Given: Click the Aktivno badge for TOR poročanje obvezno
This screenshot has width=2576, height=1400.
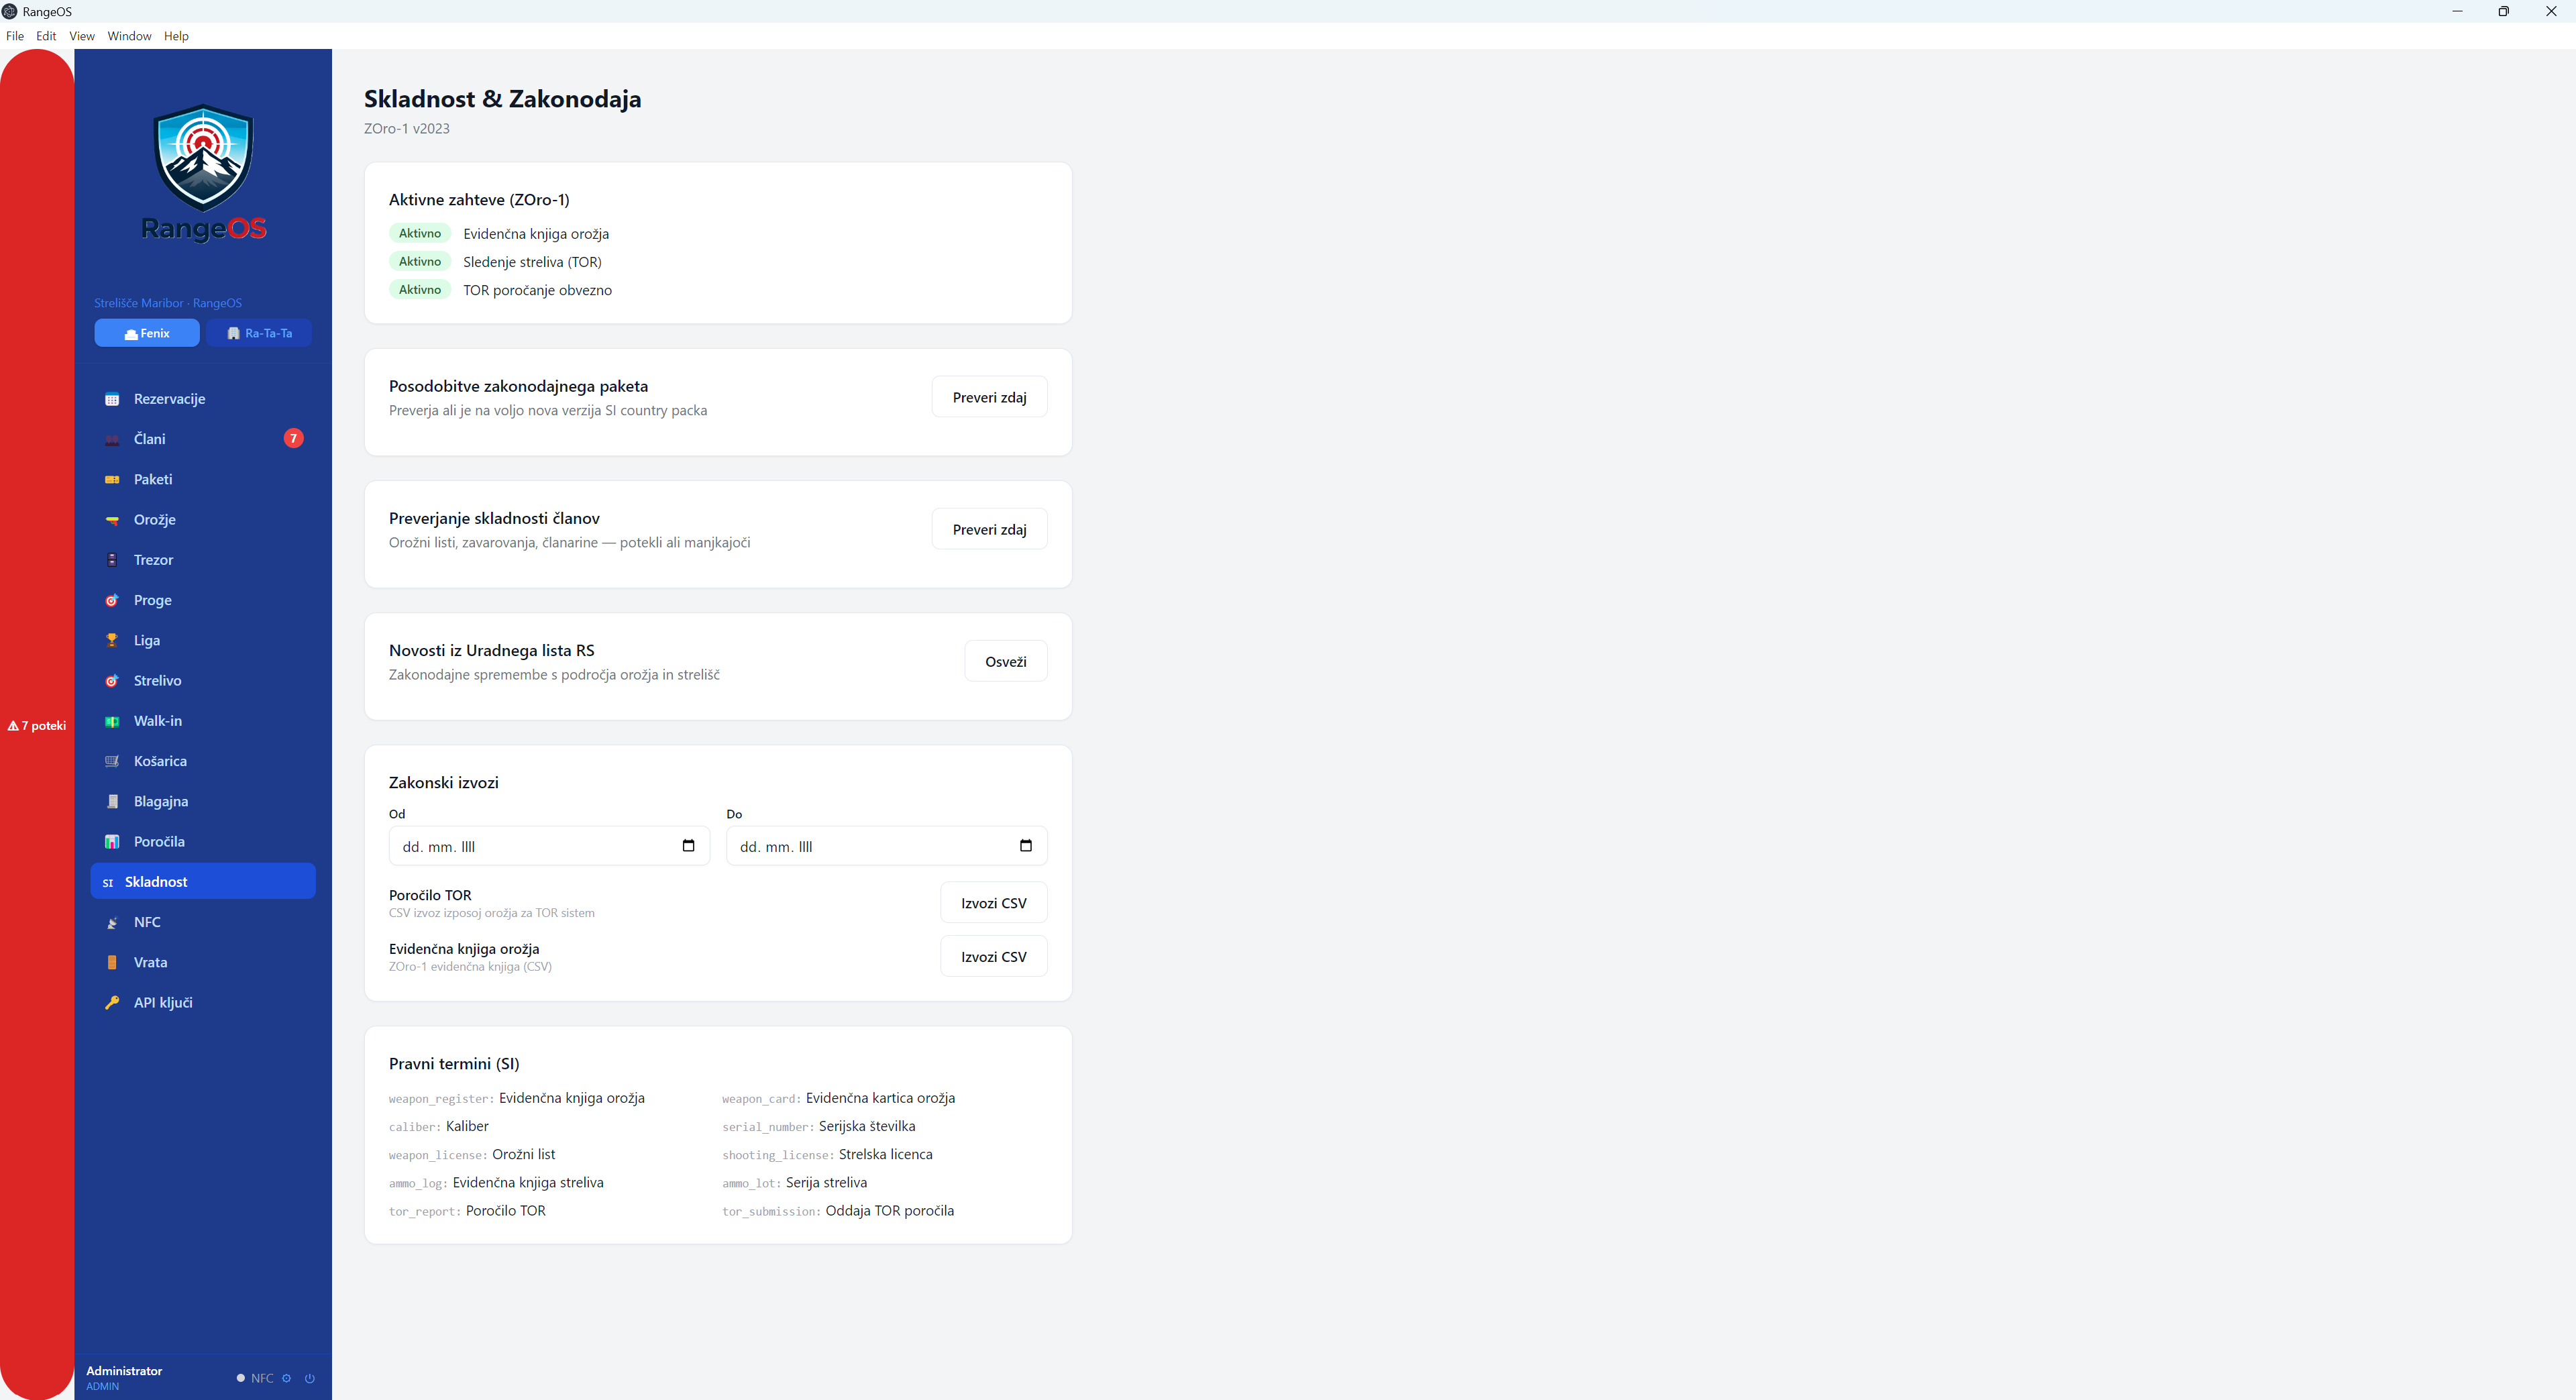Looking at the screenshot, I should (x=419, y=289).
